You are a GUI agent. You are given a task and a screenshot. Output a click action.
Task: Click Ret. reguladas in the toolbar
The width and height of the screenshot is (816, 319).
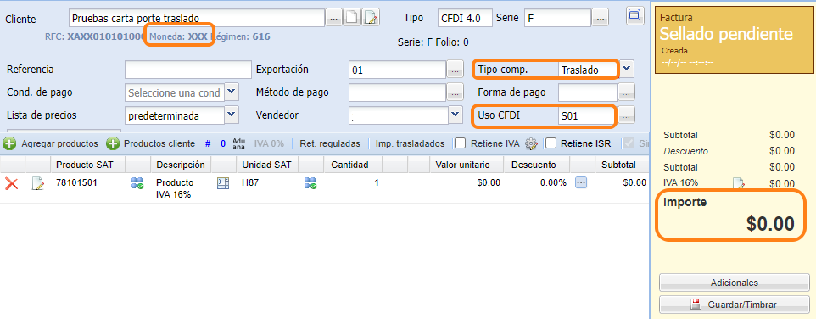tap(330, 143)
